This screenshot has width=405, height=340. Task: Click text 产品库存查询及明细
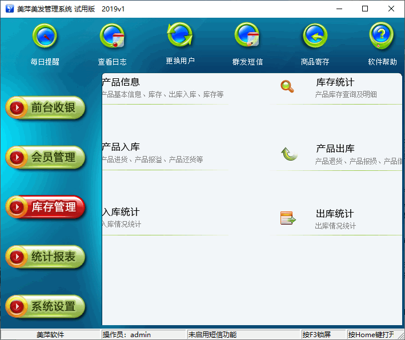tap(346, 94)
